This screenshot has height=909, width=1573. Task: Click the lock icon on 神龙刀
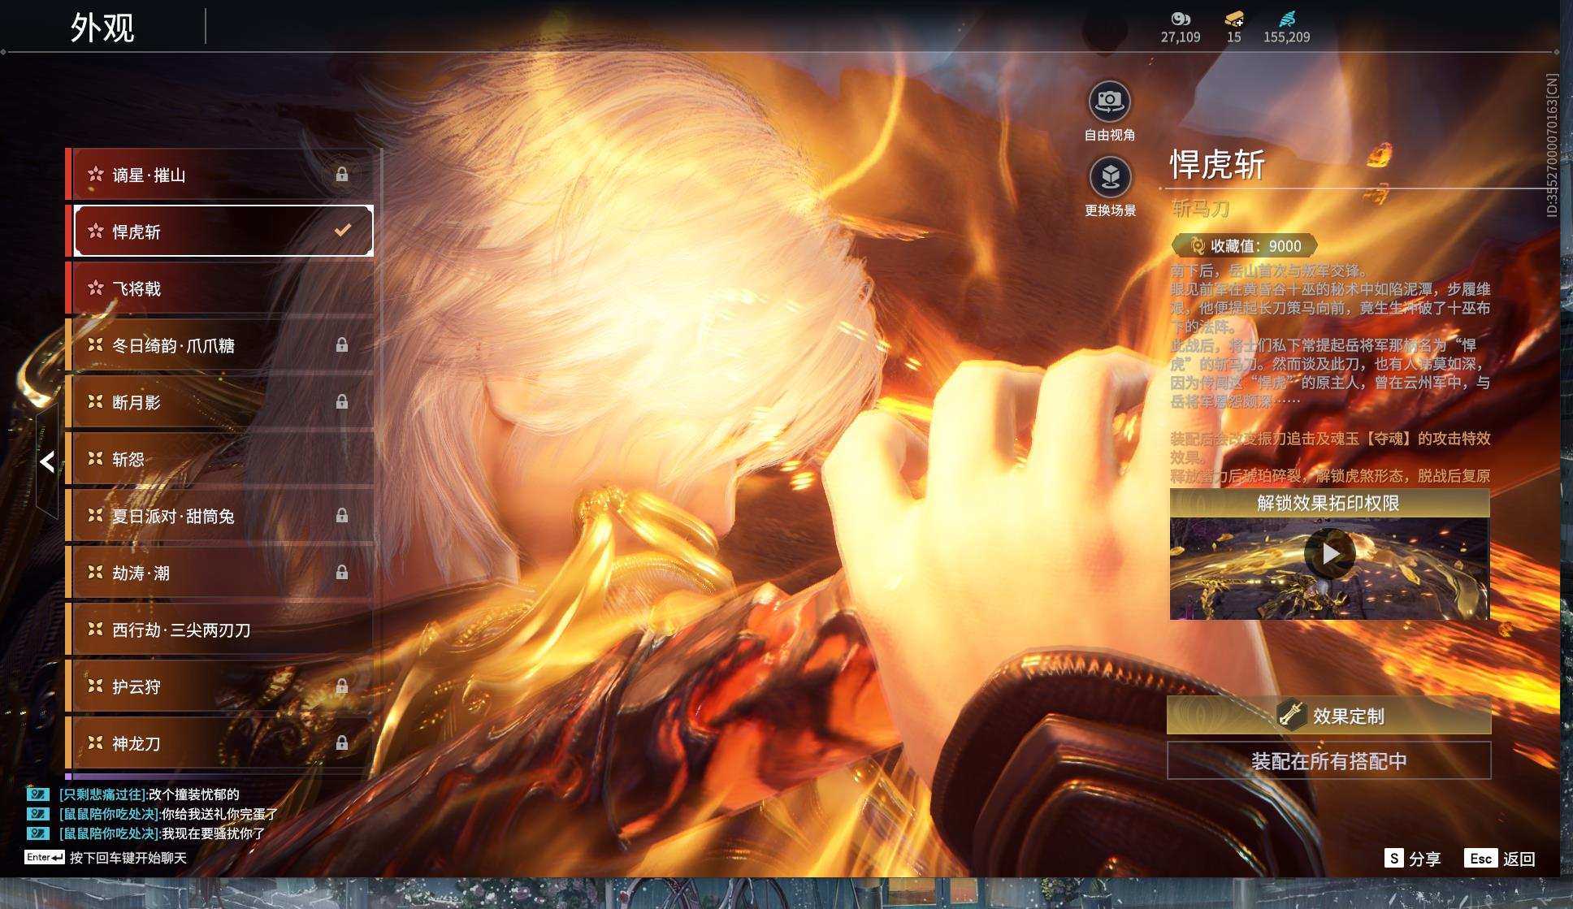pyautogui.click(x=342, y=743)
